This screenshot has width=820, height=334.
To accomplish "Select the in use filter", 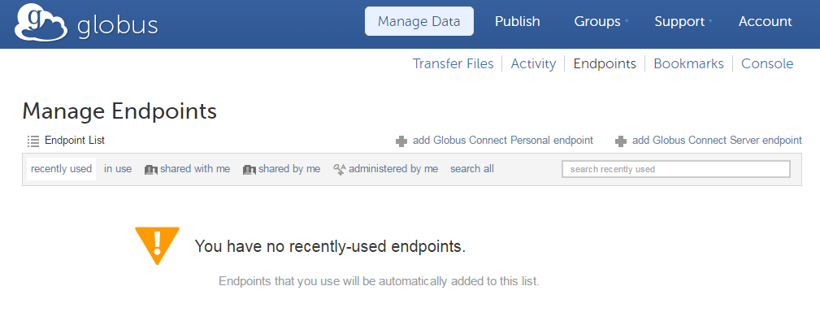I will [x=118, y=169].
